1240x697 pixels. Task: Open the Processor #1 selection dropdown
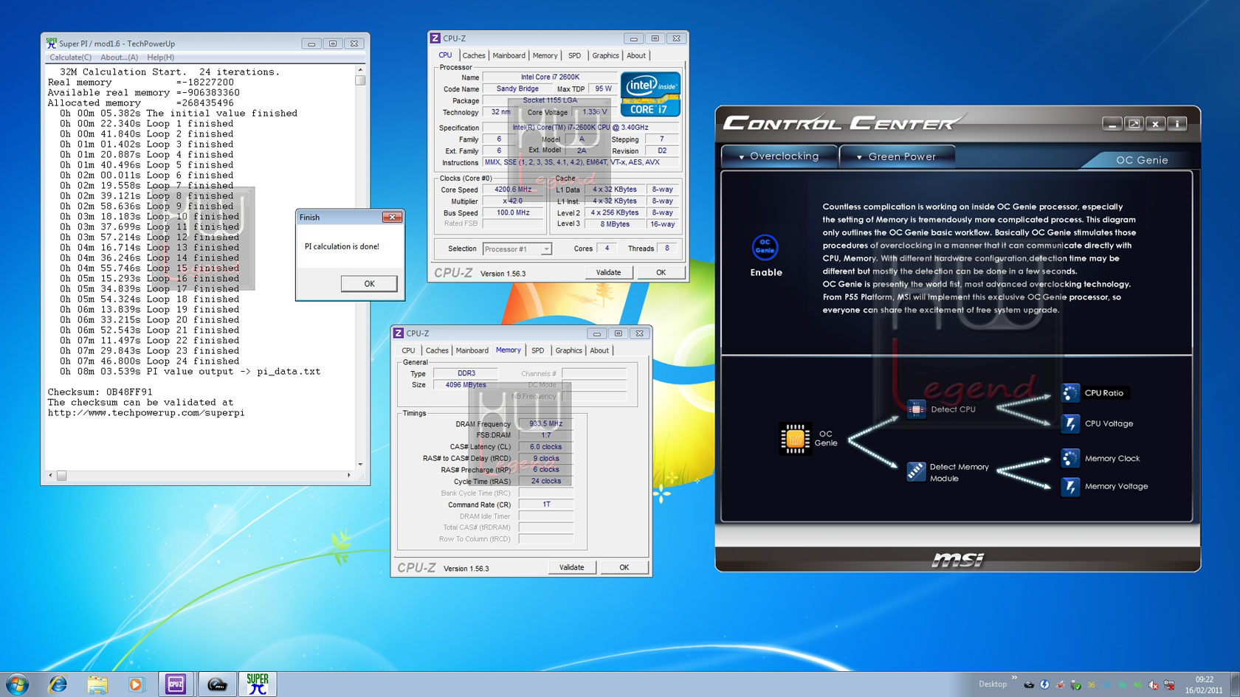(546, 249)
